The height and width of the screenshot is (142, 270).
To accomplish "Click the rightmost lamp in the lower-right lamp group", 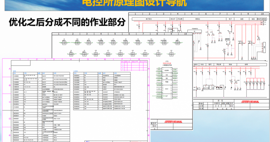I will point(264,83).
